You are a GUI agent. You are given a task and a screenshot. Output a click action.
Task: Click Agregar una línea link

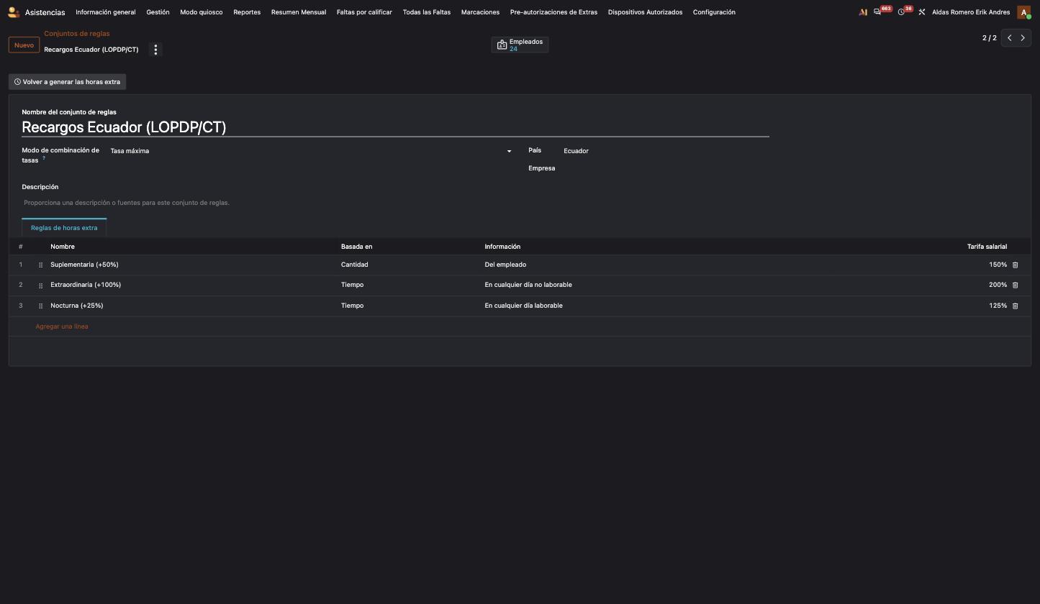pos(62,326)
